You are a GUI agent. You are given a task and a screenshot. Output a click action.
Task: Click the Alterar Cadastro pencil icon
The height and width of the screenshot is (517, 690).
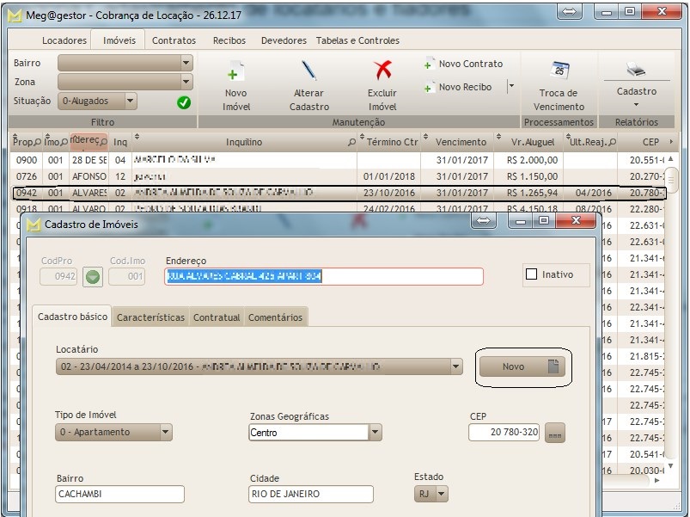308,71
